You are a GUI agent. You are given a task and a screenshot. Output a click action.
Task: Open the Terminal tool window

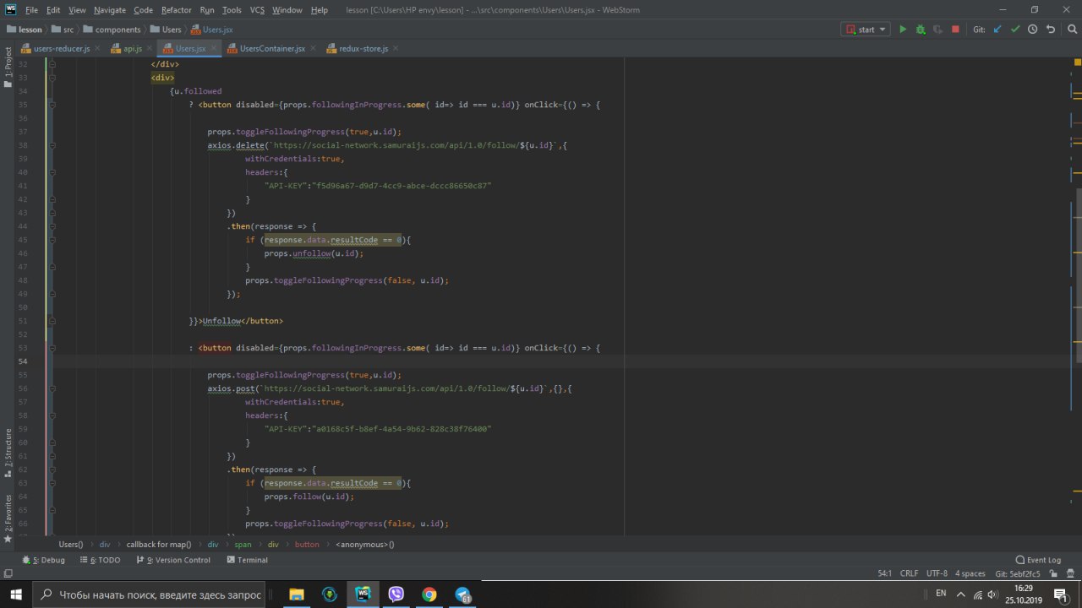tap(247, 560)
